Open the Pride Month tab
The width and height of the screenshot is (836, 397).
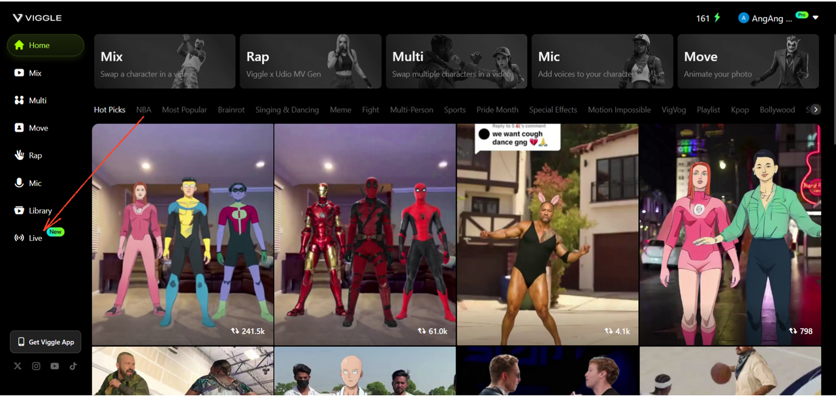[x=497, y=110]
